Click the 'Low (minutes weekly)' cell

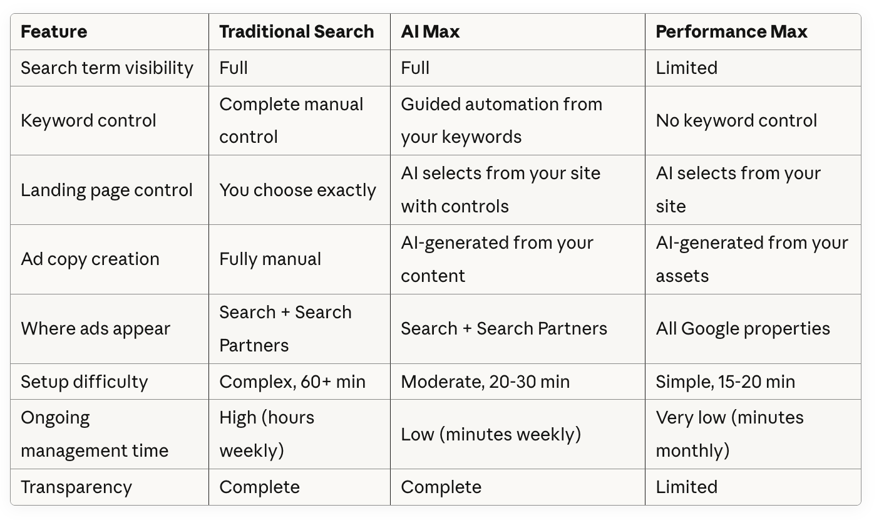coord(491,434)
